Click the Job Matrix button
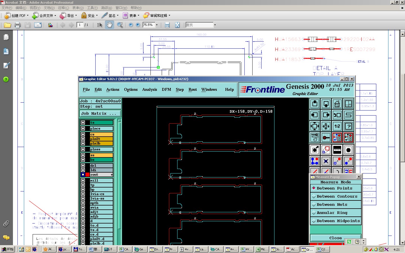 [100, 114]
